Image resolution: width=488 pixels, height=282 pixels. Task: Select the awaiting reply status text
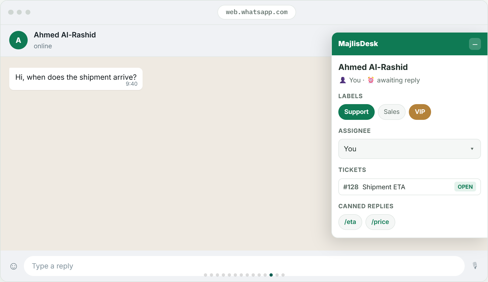click(398, 80)
